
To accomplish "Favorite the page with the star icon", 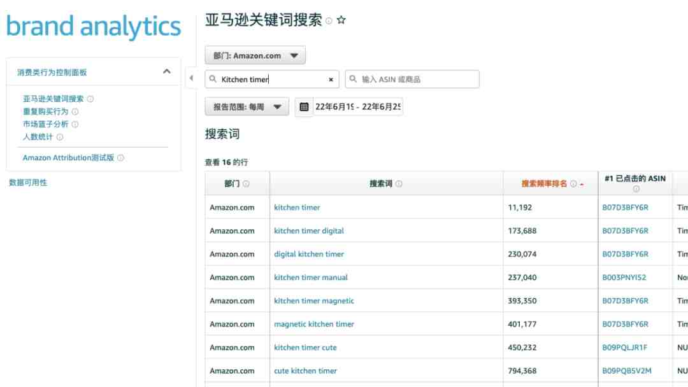I will (x=341, y=20).
